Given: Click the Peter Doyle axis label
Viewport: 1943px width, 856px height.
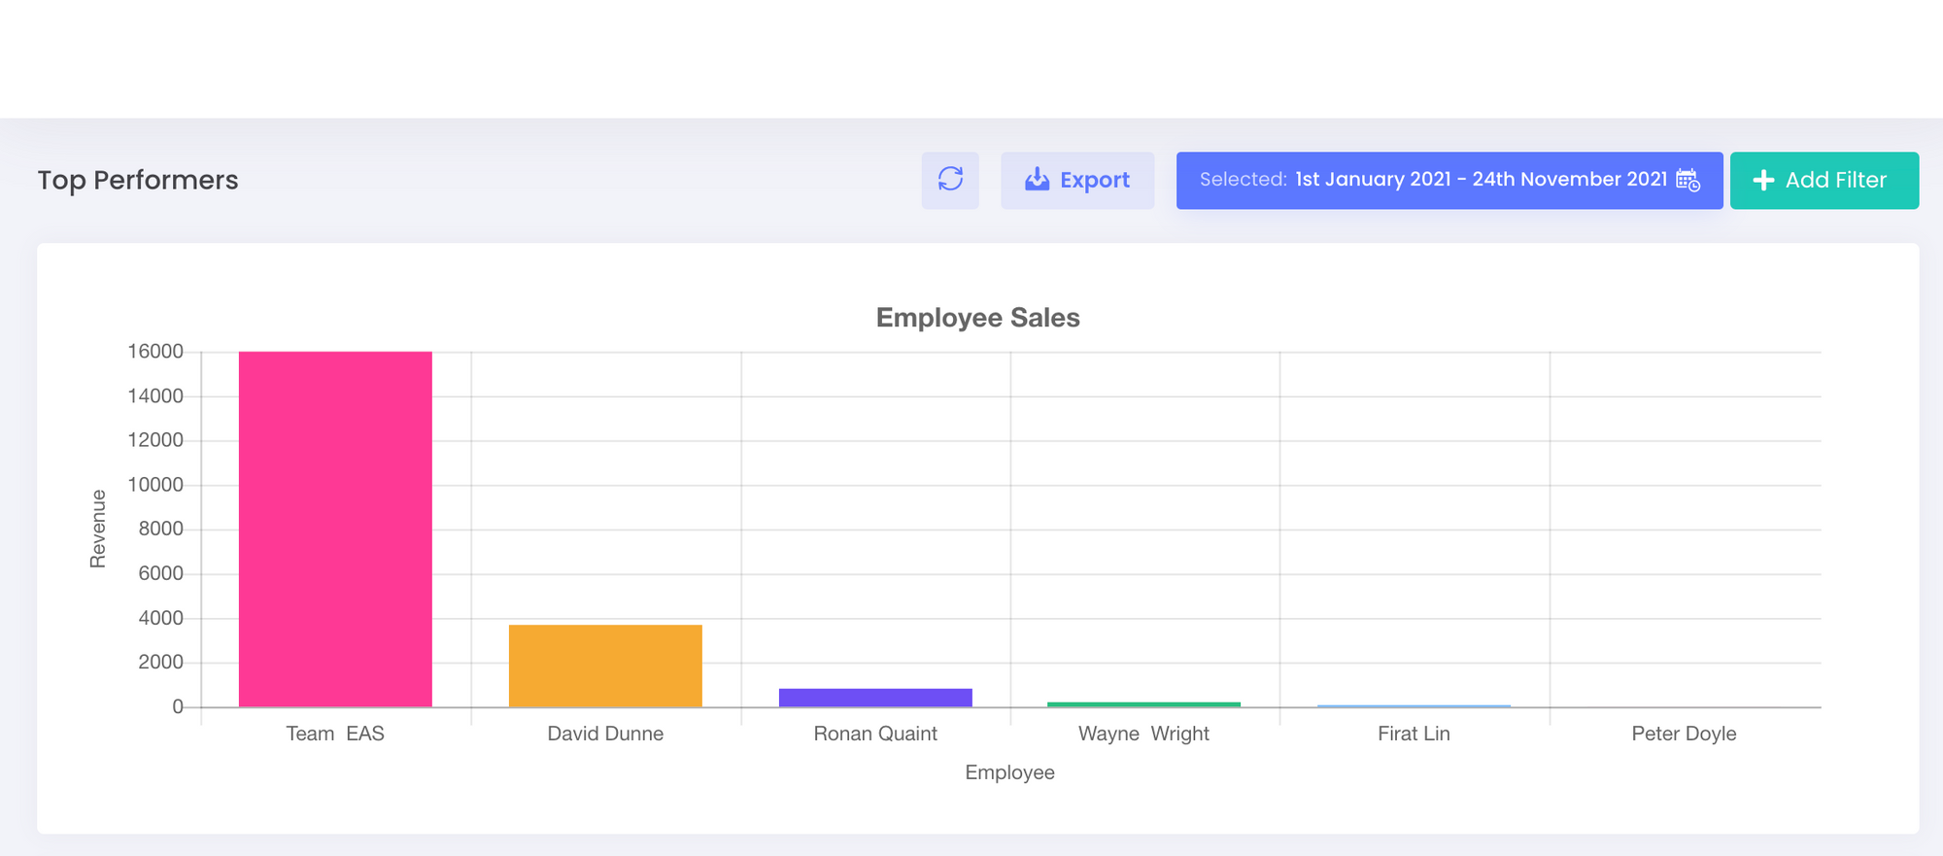Looking at the screenshot, I should point(1684,734).
